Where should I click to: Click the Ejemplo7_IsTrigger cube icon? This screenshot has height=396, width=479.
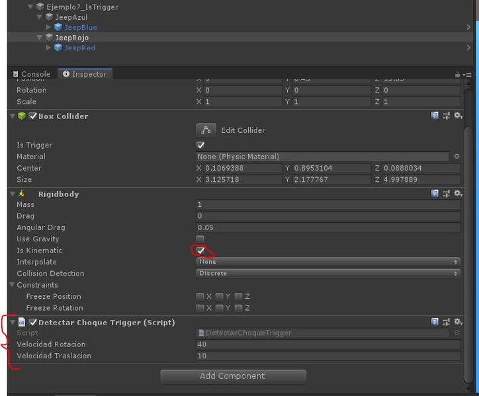click(x=40, y=7)
